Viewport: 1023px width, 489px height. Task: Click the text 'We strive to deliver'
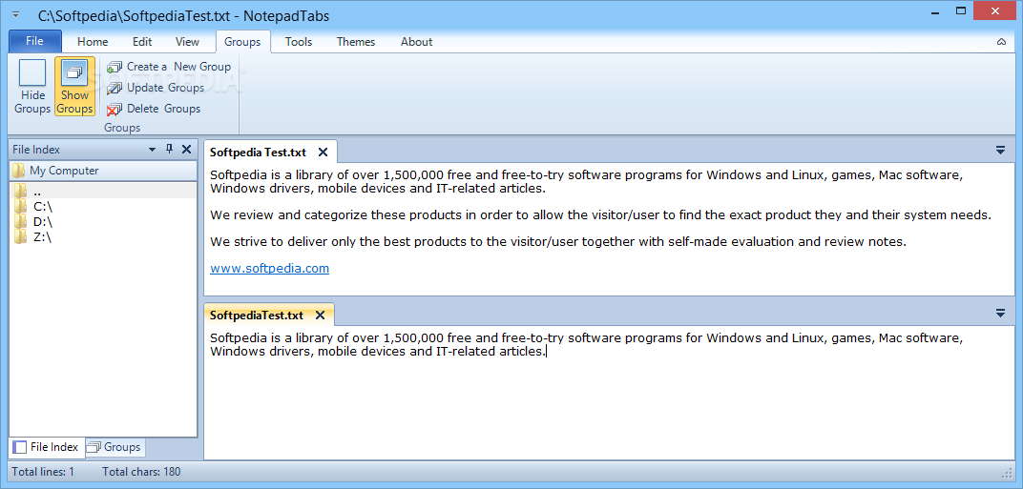click(262, 242)
